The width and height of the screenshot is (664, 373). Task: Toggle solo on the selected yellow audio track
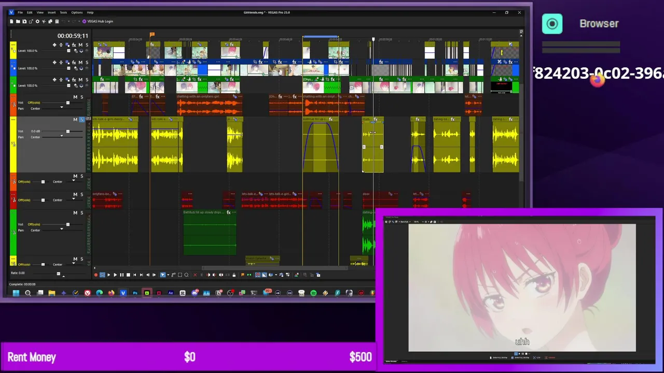(x=81, y=120)
